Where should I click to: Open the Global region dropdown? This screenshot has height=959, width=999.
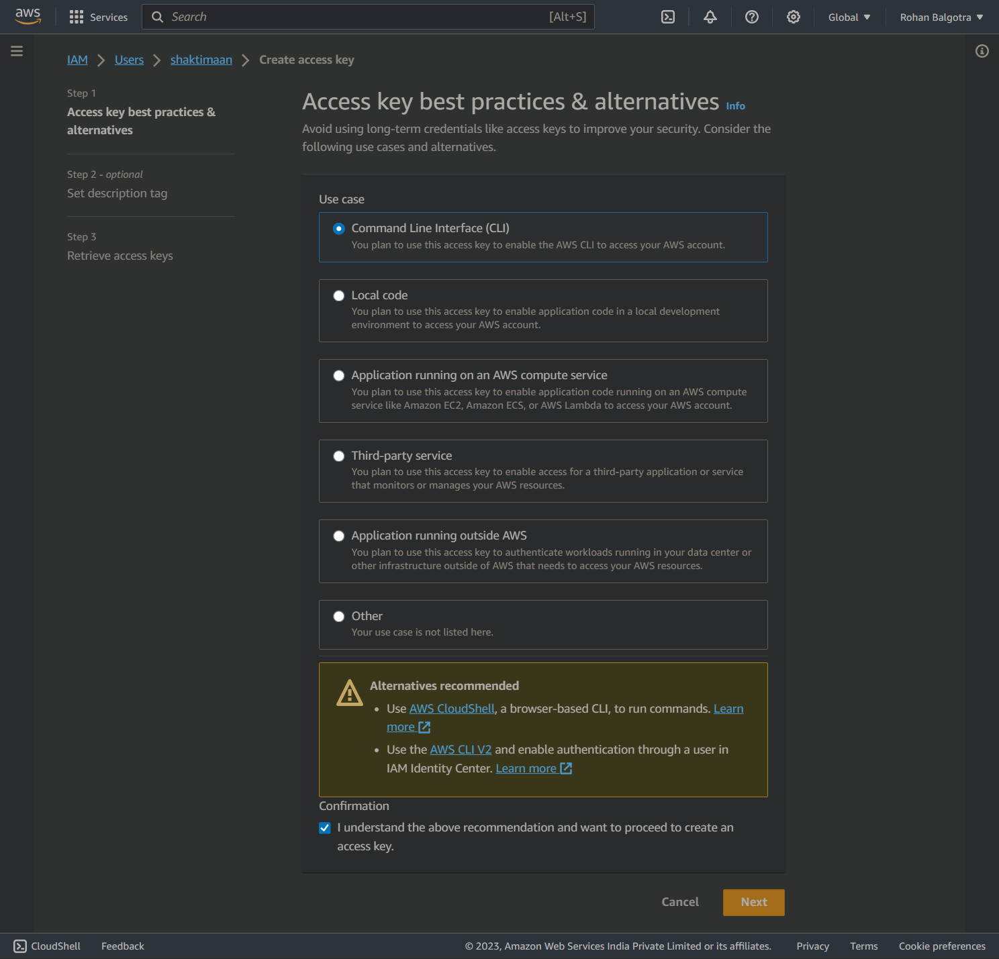tap(849, 17)
